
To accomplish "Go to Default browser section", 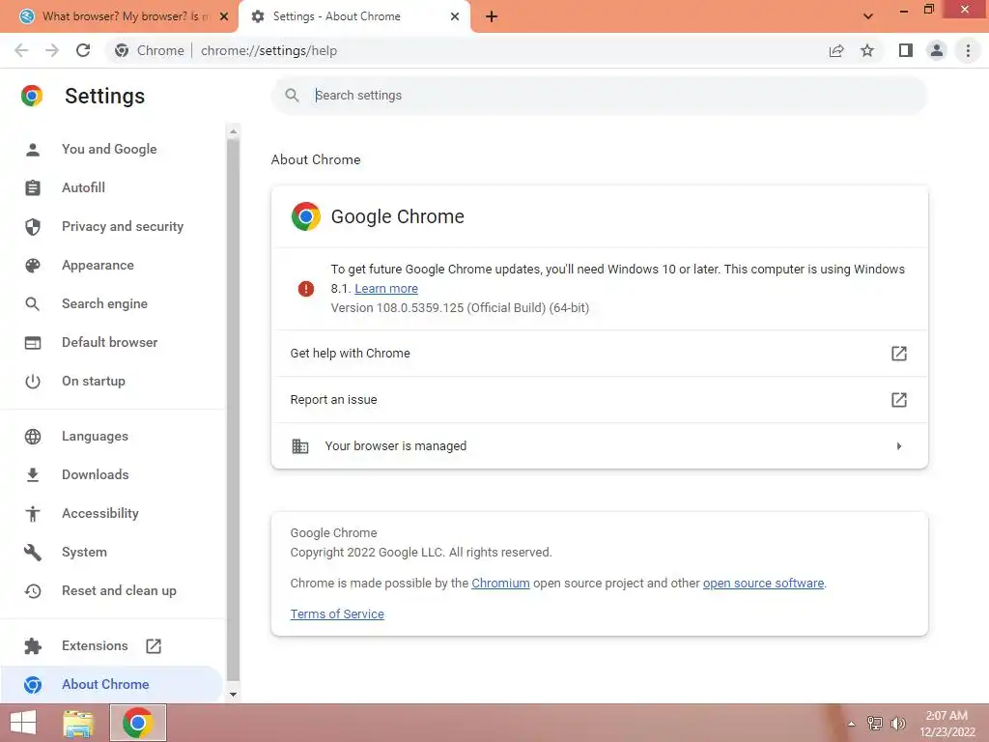I will coord(111,343).
